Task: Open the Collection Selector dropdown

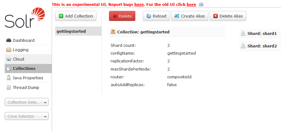Action: (27, 102)
